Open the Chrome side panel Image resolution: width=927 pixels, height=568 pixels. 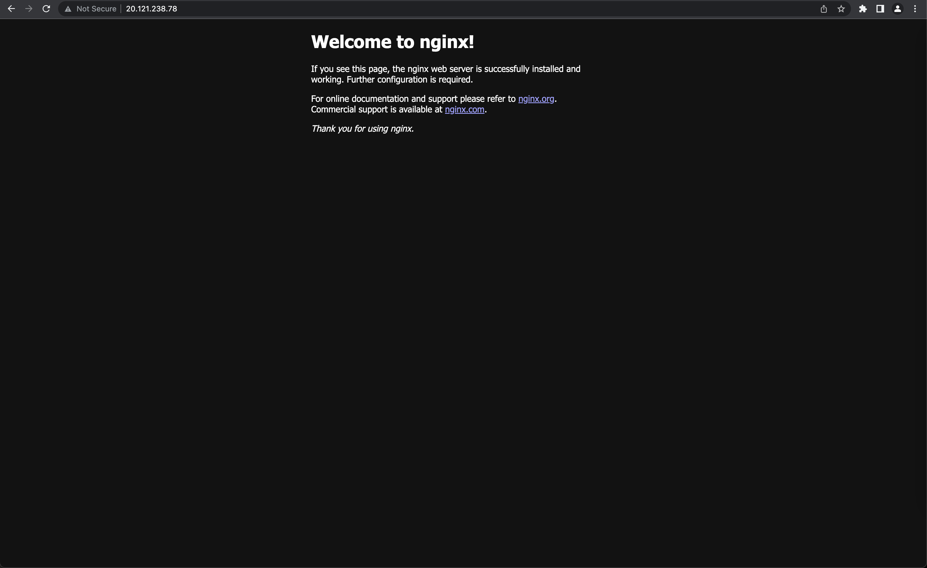[x=880, y=9]
